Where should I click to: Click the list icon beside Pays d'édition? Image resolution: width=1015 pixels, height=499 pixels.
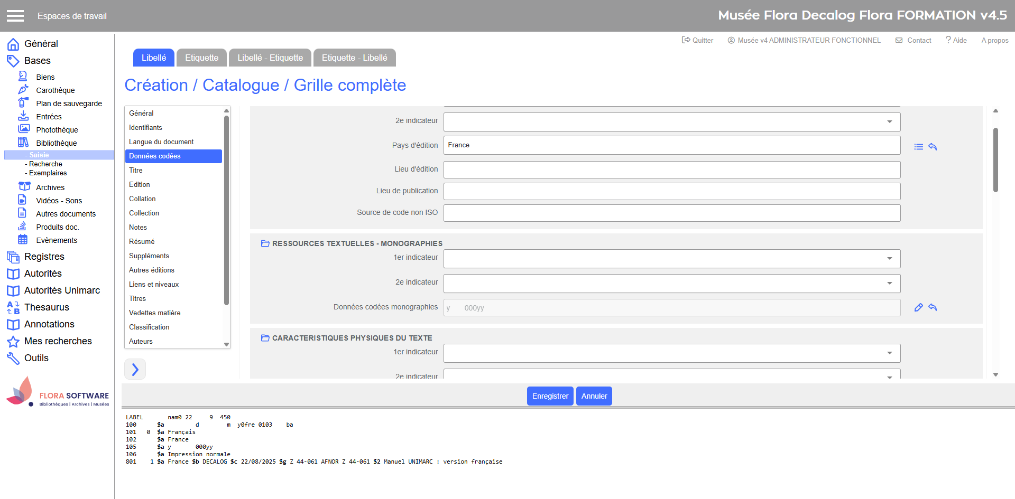[919, 147]
